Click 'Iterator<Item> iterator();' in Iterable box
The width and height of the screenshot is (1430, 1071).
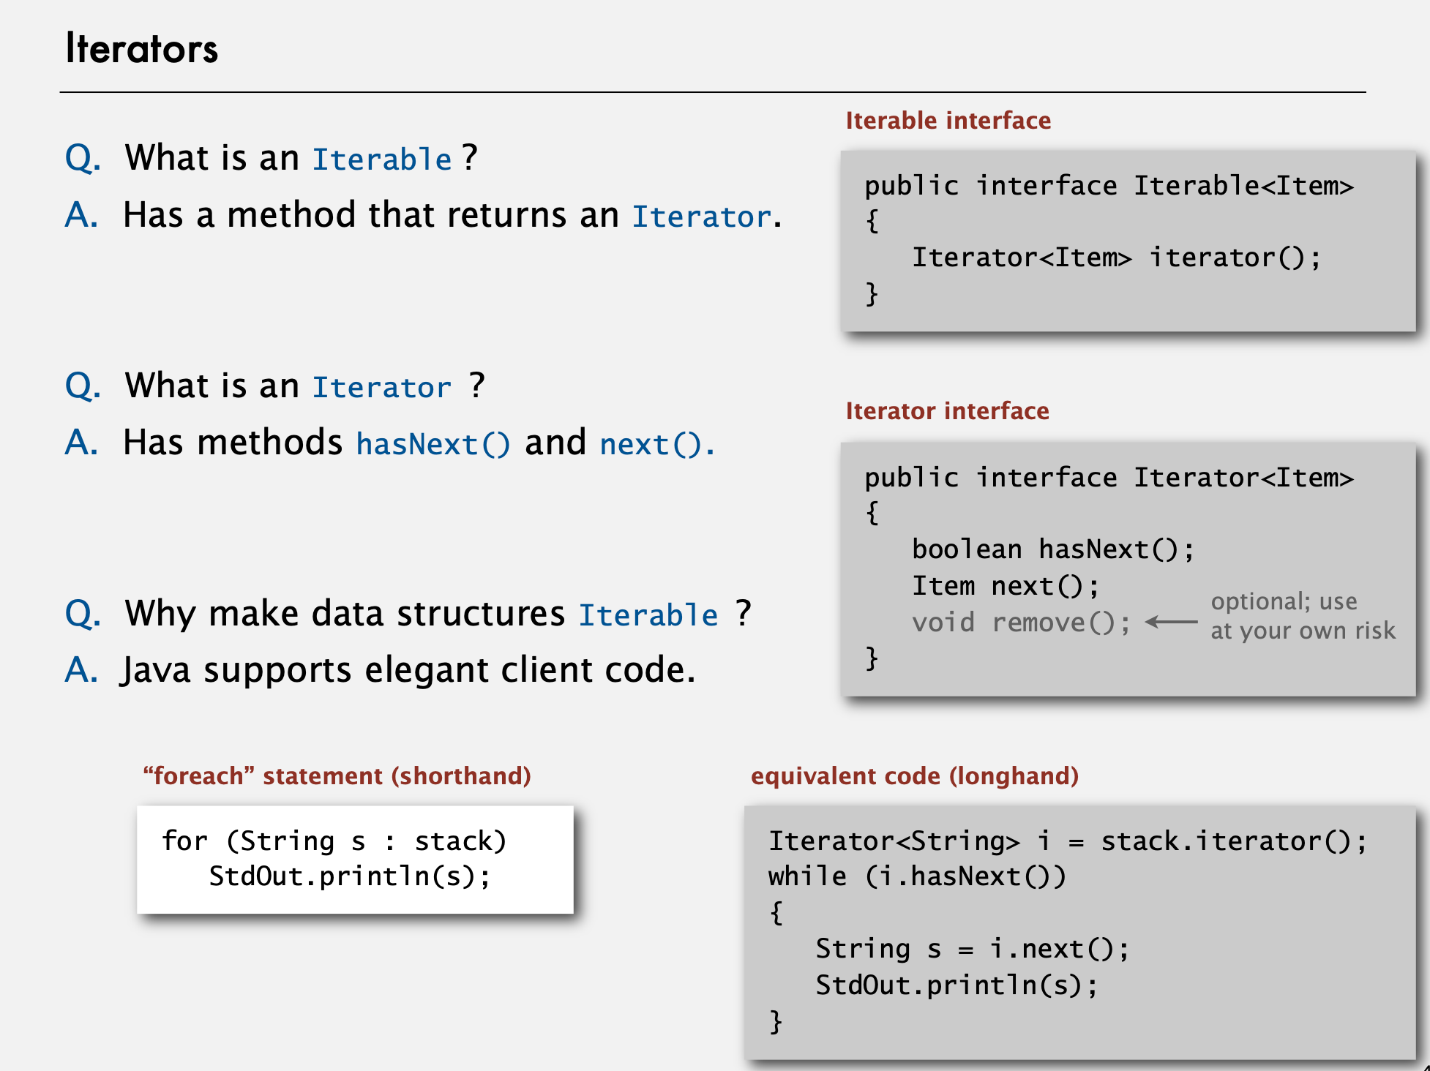point(1115,258)
